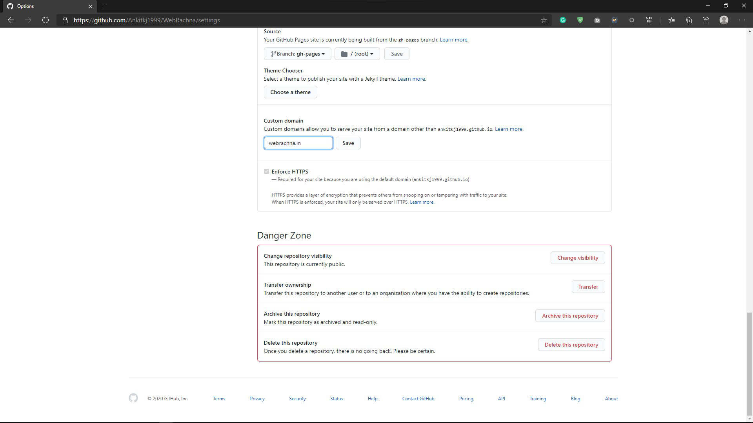Open the Collections icon in the toolbar
753x423 pixels.
click(x=689, y=20)
